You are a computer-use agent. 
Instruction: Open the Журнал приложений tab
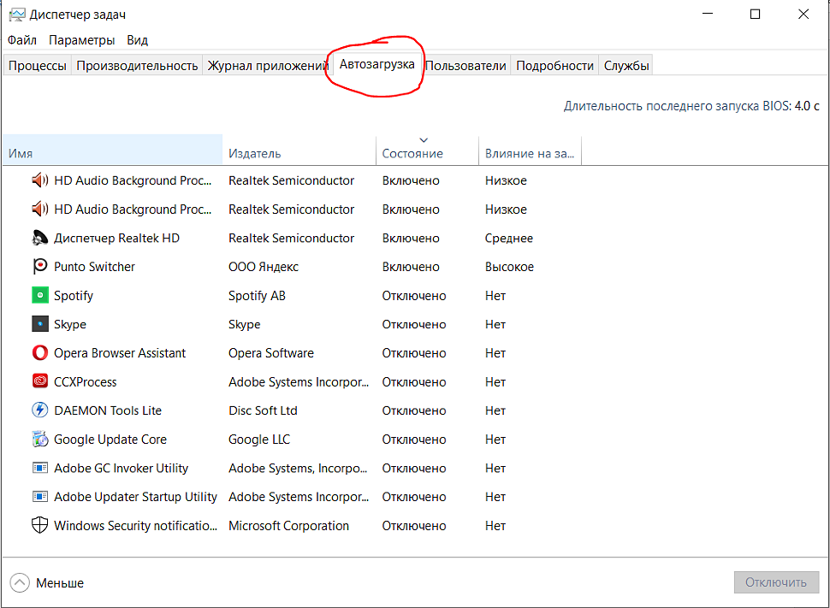(x=267, y=66)
